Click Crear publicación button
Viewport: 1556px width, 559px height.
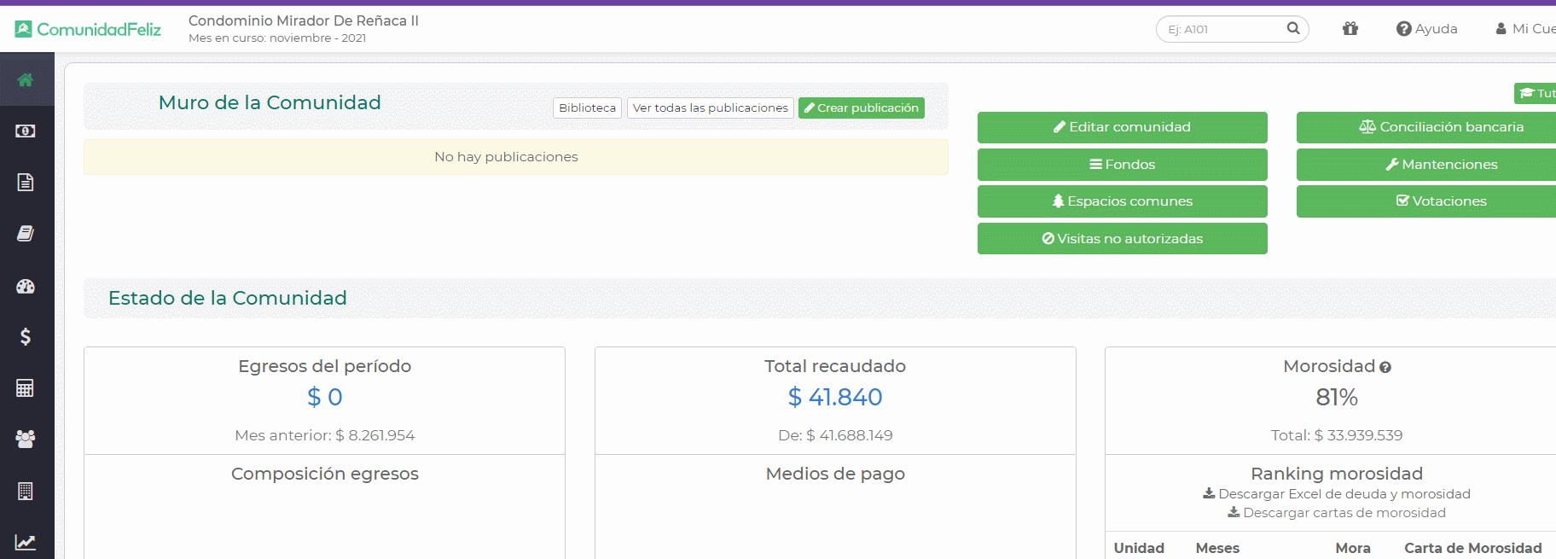862,108
